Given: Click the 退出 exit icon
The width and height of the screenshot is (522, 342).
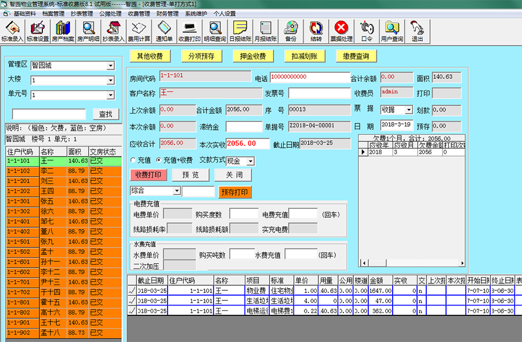Looking at the screenshot, I should pyautogui.click(x=417, y=31).
